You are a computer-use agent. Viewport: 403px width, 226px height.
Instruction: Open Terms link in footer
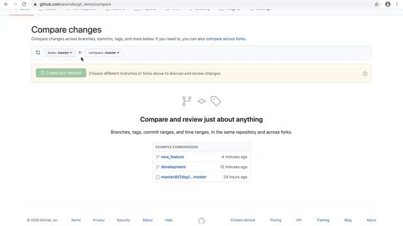click(x=76, y=220)
